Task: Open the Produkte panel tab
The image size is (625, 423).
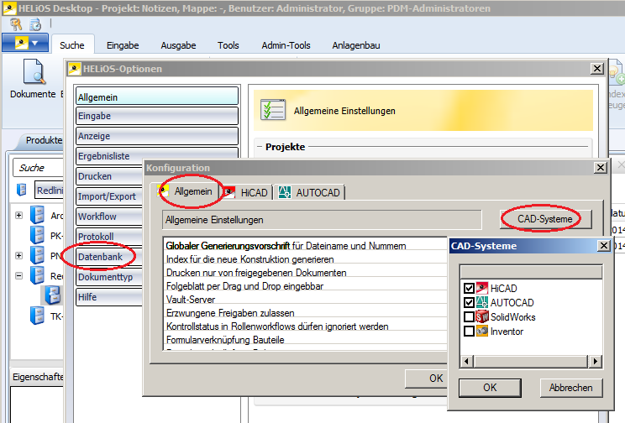Action: [x=44, y=140]
